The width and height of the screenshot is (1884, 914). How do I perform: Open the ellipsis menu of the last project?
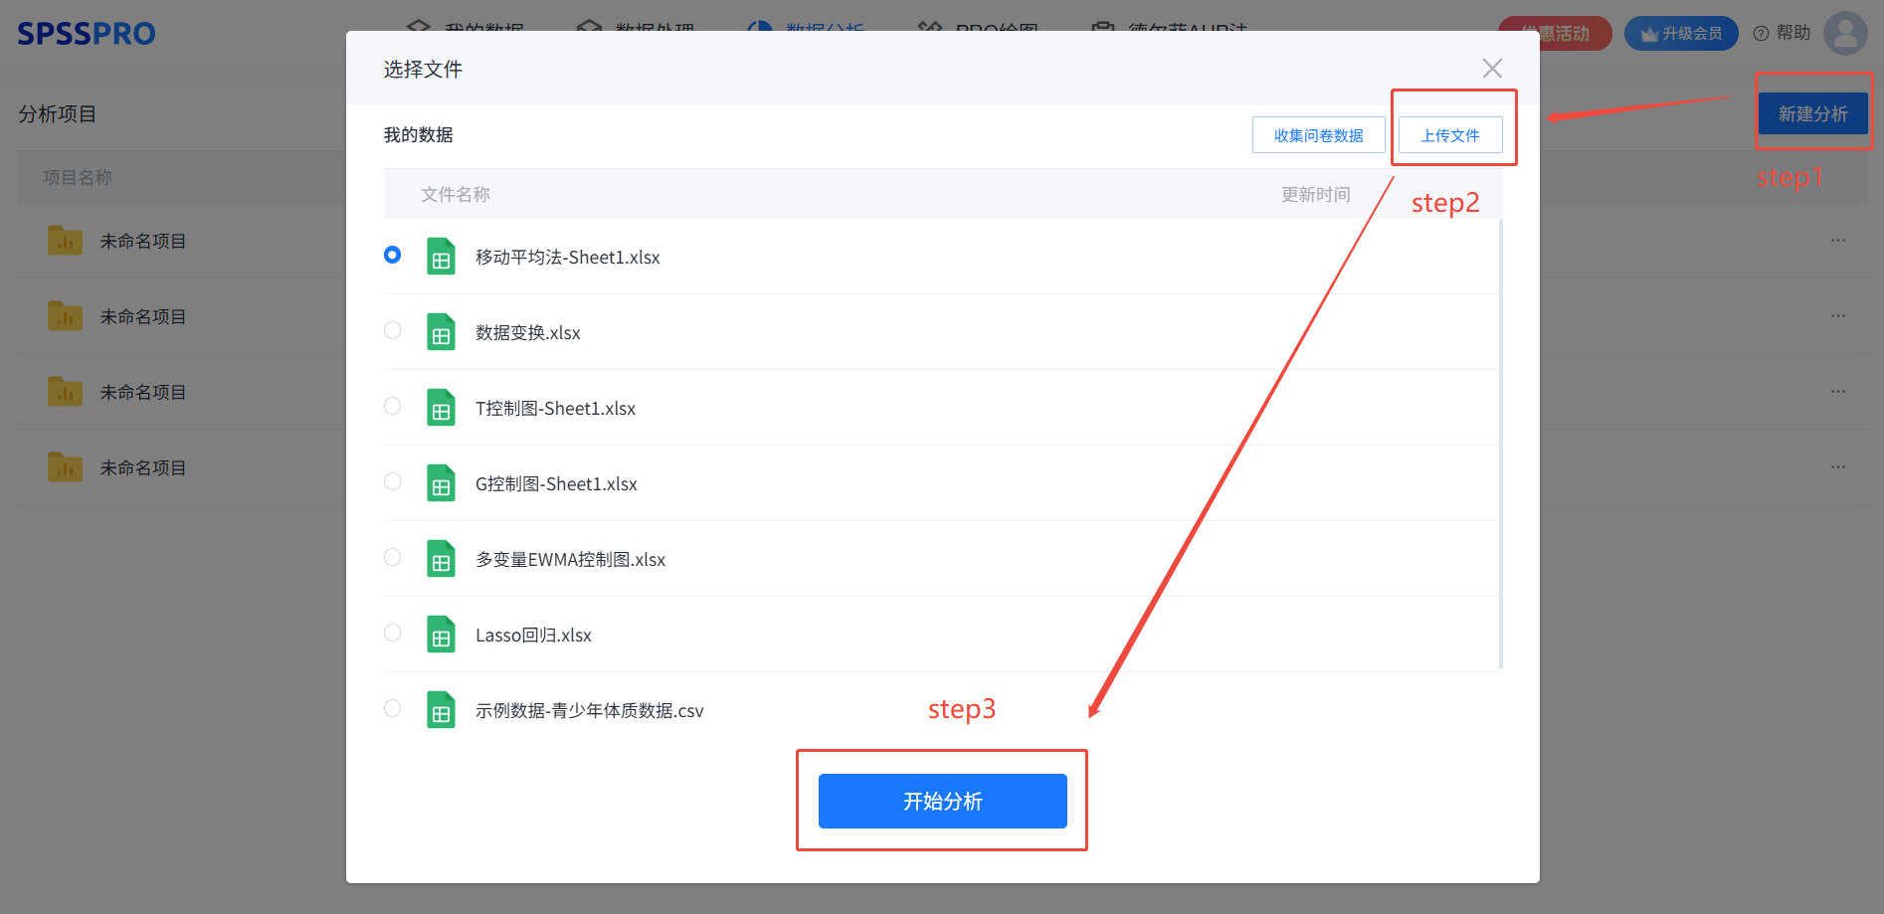[x=1837, y=467]
